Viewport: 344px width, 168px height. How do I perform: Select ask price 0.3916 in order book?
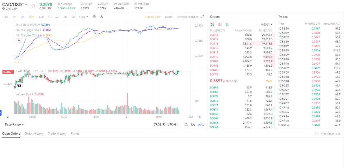(214, 43)
